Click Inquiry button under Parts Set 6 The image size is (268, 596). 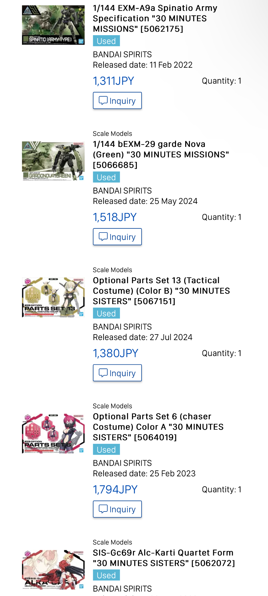[117, 509]
